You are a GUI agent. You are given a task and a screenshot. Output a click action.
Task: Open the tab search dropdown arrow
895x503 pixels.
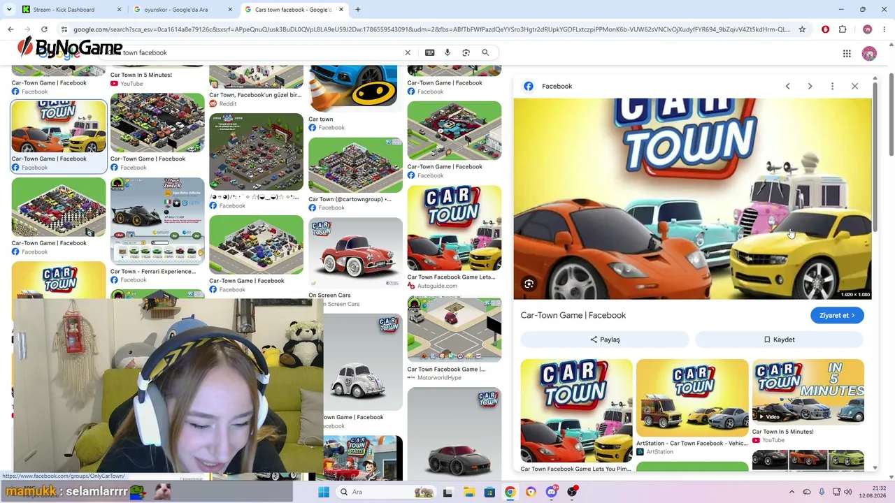pyautogui.click(x=8, y=10)
